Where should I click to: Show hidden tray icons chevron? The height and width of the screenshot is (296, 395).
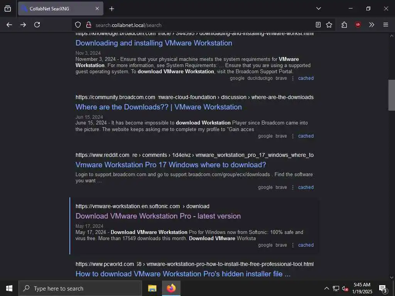[x=326, y=288]
